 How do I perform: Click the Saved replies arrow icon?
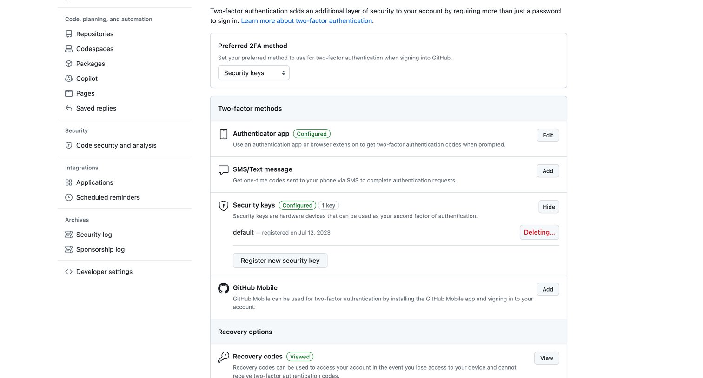coord(69,108)
